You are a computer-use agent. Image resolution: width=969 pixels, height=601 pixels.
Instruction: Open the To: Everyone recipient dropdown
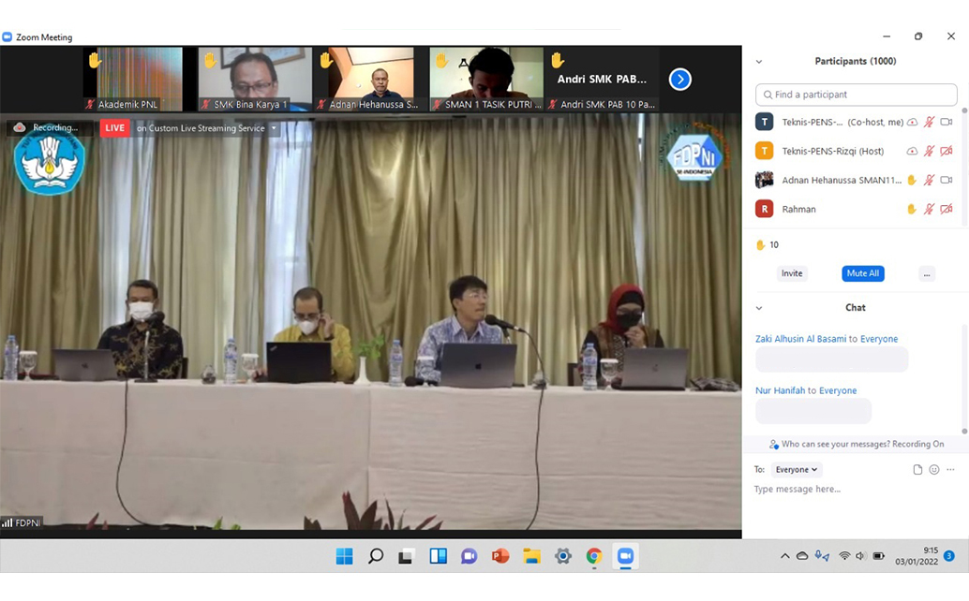pos(797,470)
